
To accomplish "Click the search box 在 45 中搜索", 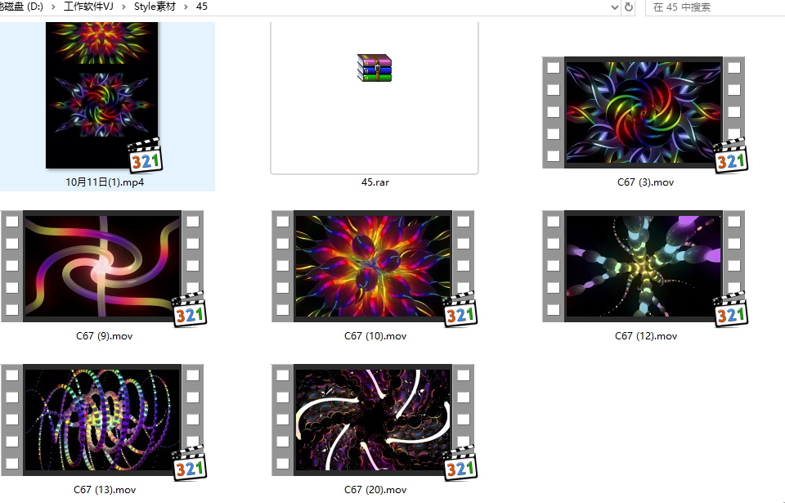I will (x=715, y=7).
